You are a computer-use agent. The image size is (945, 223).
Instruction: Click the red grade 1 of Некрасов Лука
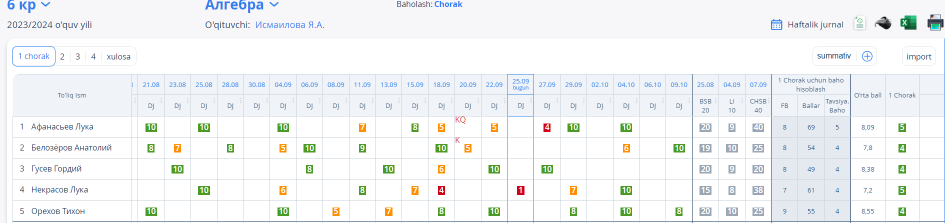[520, 190]
